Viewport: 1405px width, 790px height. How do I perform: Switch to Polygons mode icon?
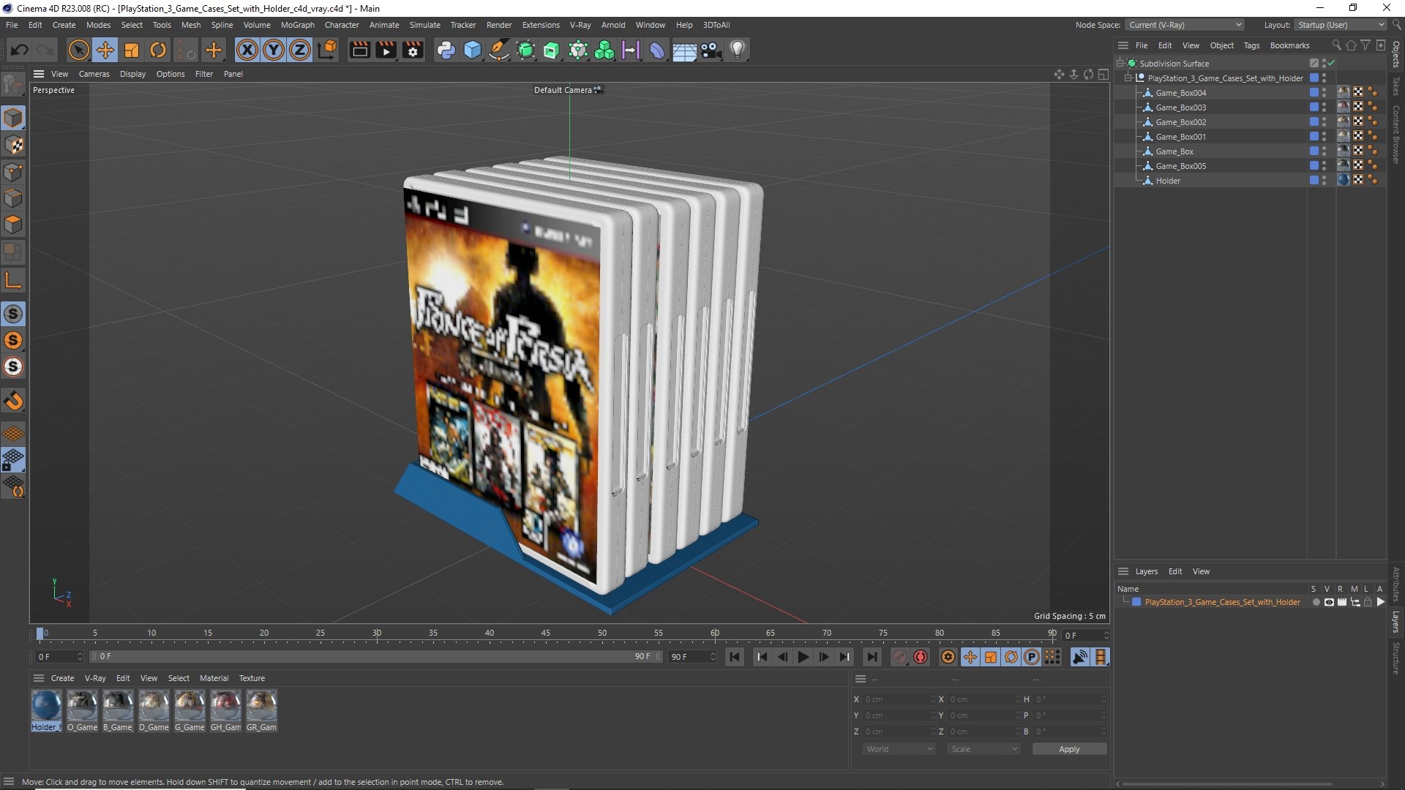coord(13,225)
